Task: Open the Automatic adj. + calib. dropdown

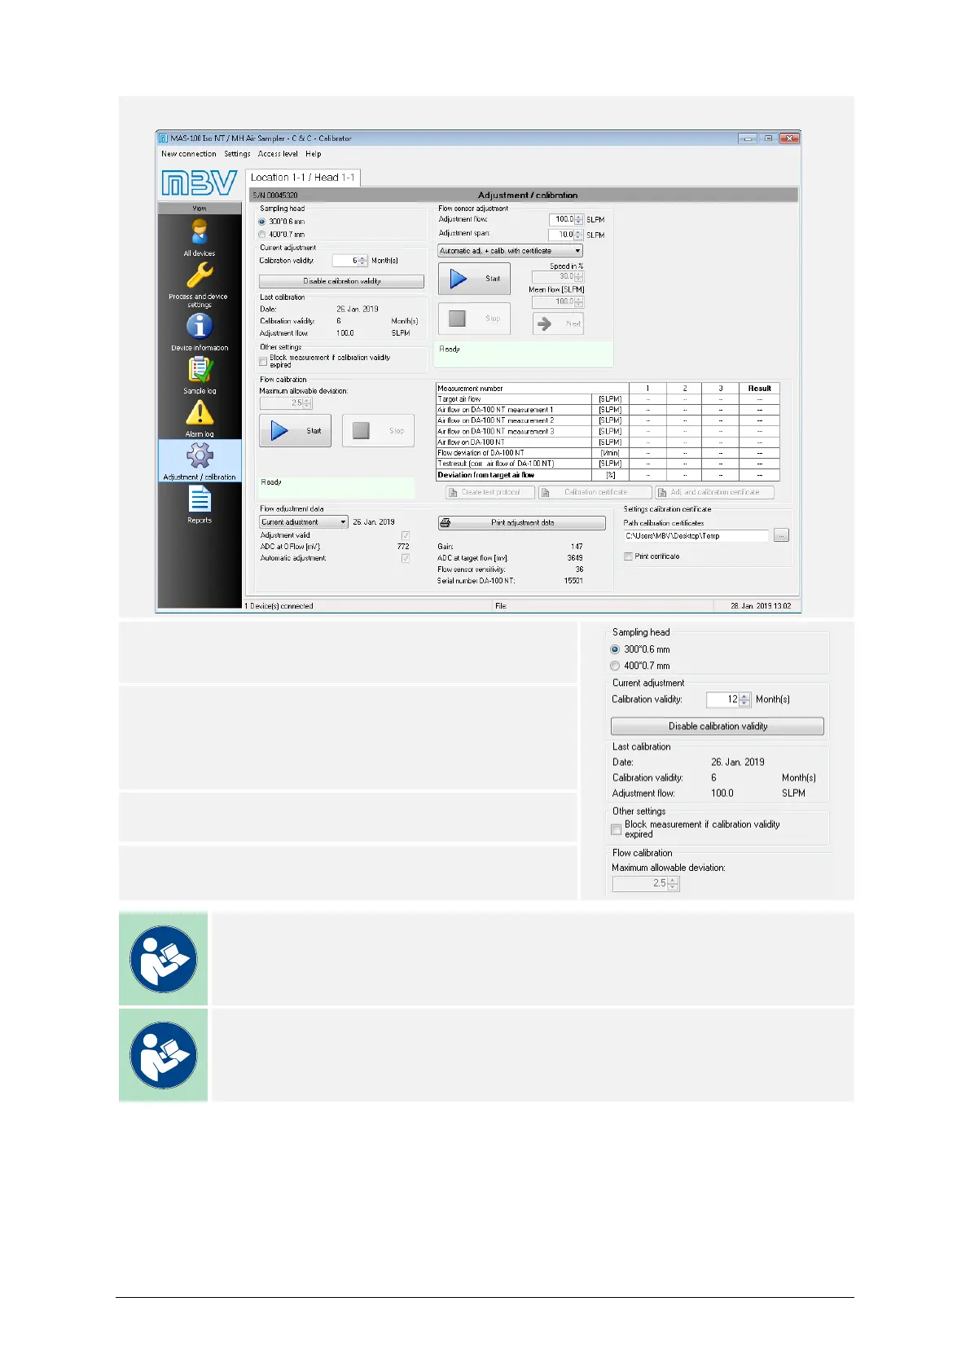Action: pyautogui.click(x=510, y=251)
